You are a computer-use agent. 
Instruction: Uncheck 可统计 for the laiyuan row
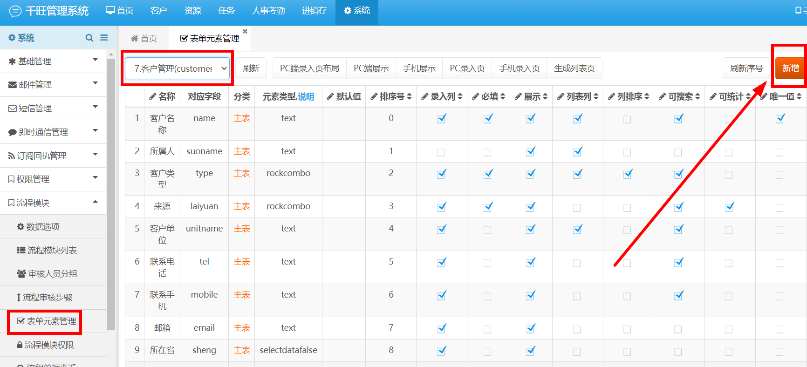click(x=729, y=207)
